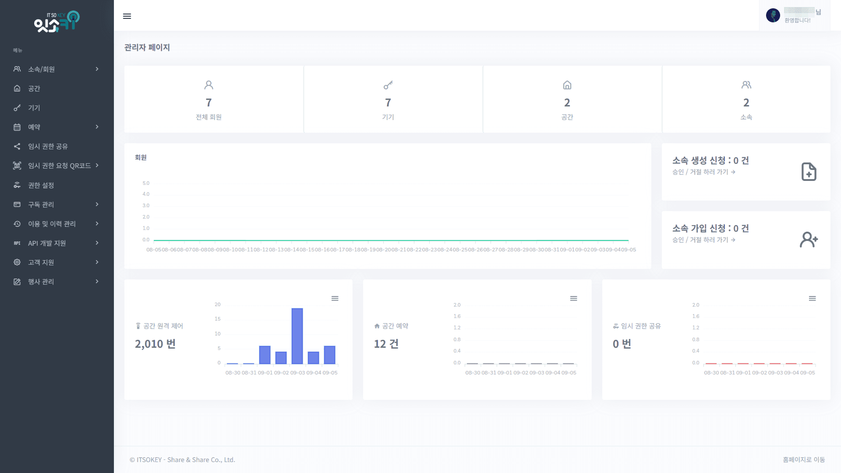Click the 소속 생성 신청 document icon
The image size is (841, 473).
[809, 172]
